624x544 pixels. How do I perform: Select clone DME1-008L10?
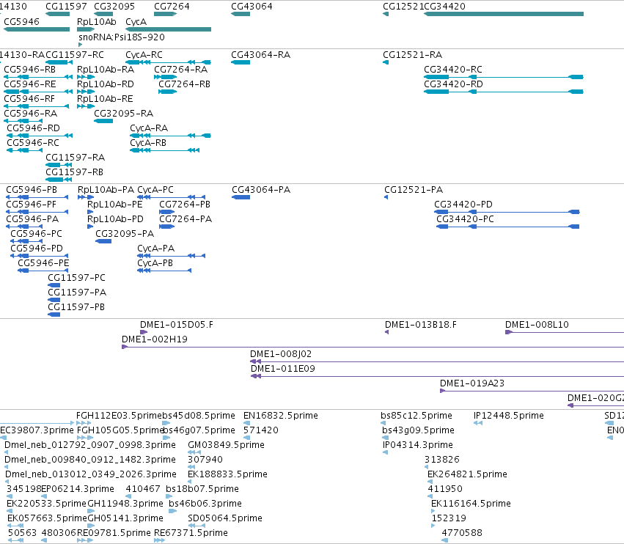pyautogui.click(x=537, y=325)
